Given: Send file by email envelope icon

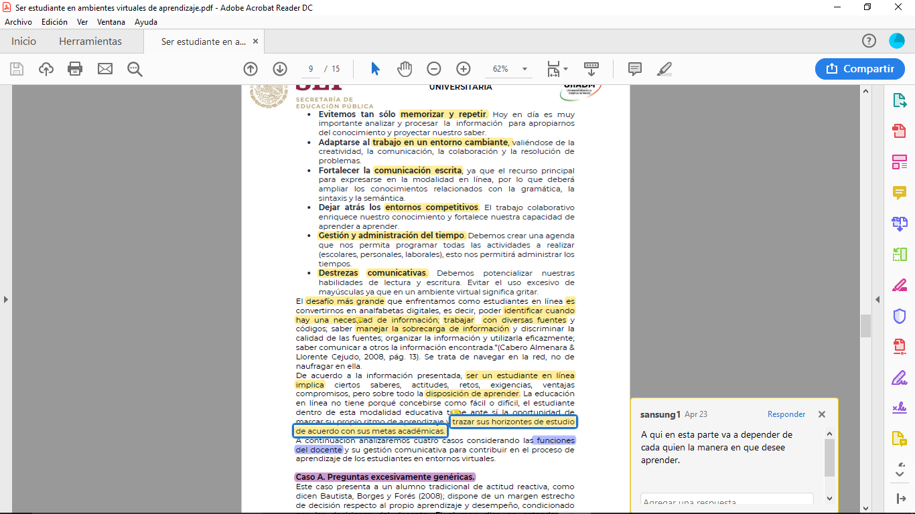Looking at the screenshot, I should (105, 69).
